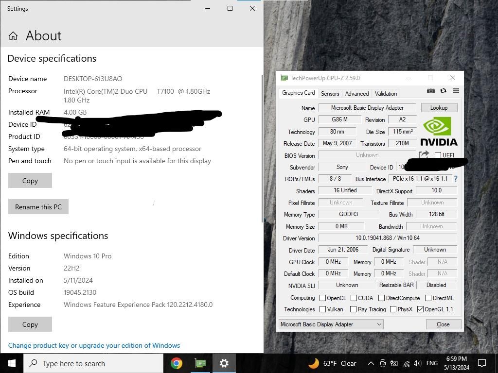Click the Resizable BAR Disabled value
Image resolution: width=498 pixels, height=373 pixels.
[436, 285]
